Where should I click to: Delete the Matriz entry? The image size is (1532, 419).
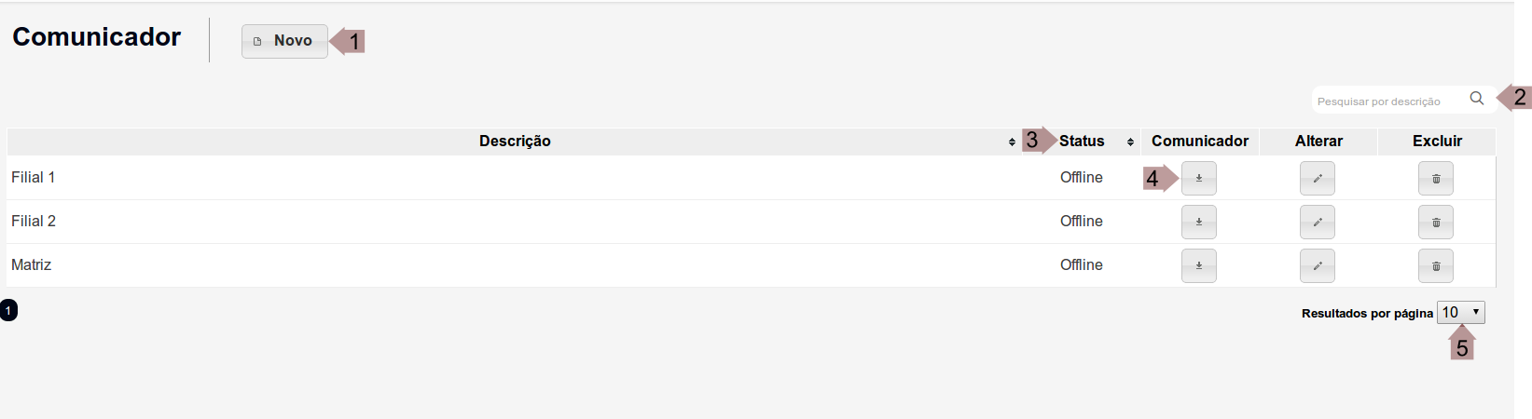1436,265
